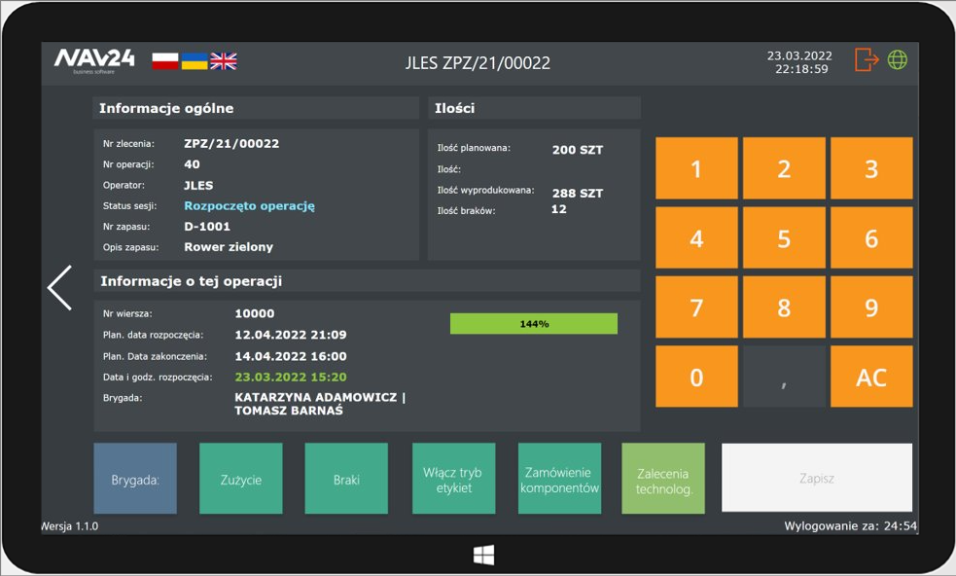Open the Brygada panel
This screenshot has height=576, width=956.
pyautogui.click(x=135, y=479)
